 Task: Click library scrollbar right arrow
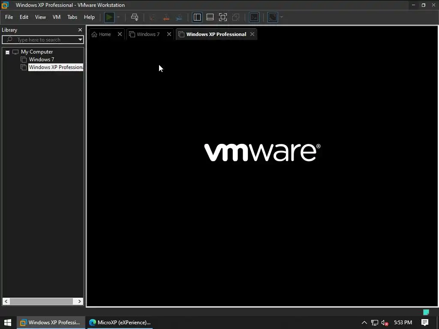[79, 301]
